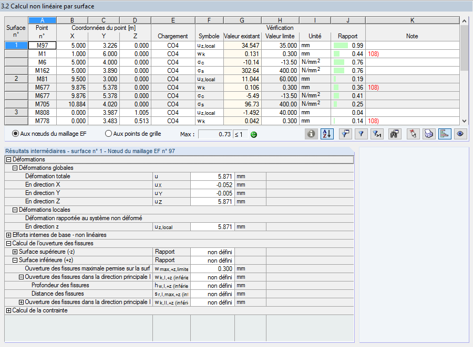Click existing value 302.64
This screenshot has height=347, width=473.
tap(242, 71)
